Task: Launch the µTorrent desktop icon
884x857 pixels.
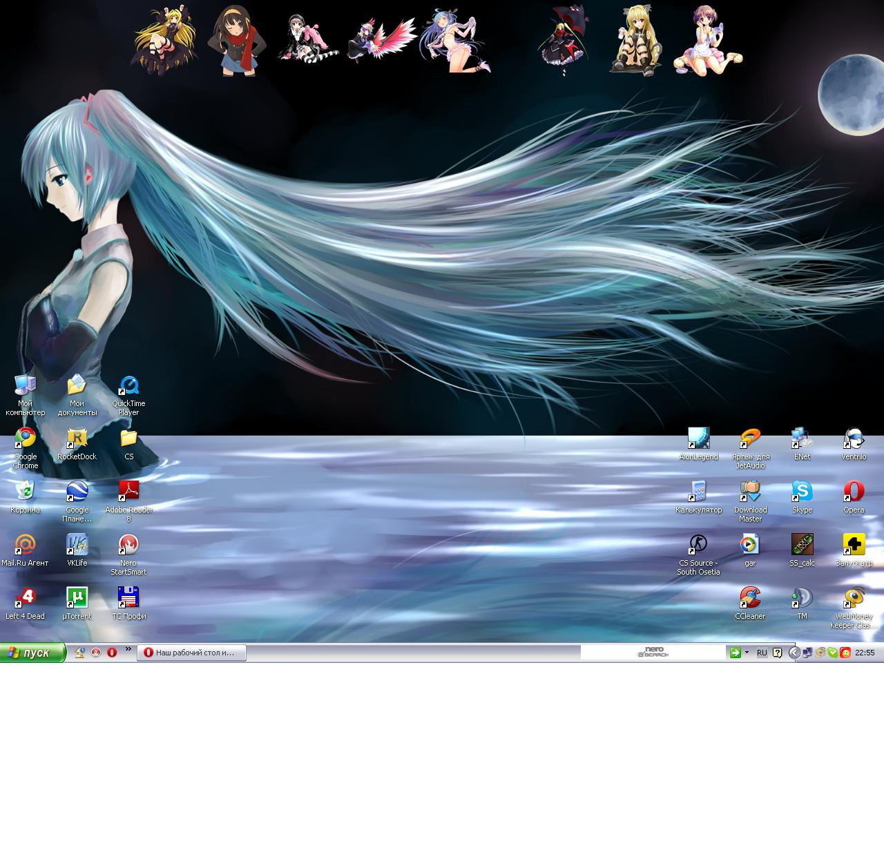Action: point(77,598)
